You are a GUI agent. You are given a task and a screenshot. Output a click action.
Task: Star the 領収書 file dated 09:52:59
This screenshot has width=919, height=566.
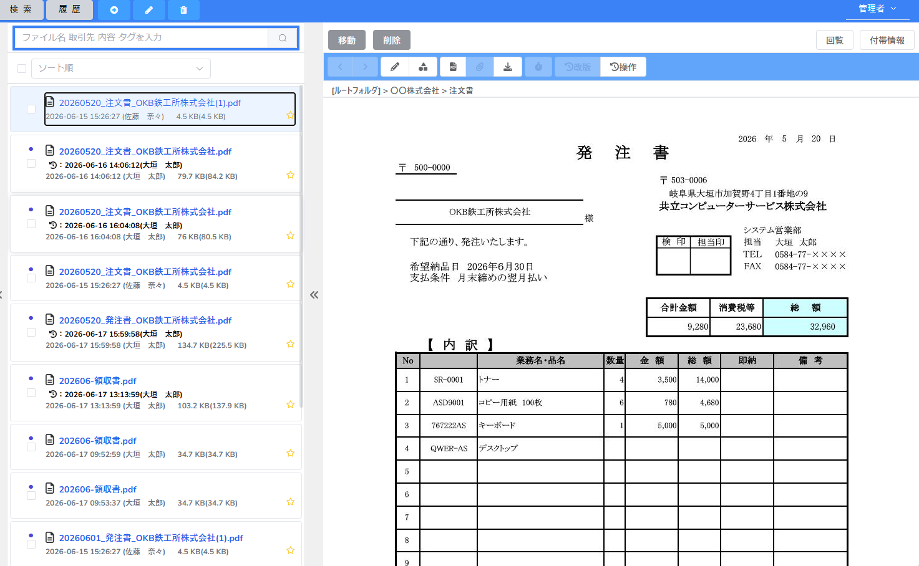290,453
